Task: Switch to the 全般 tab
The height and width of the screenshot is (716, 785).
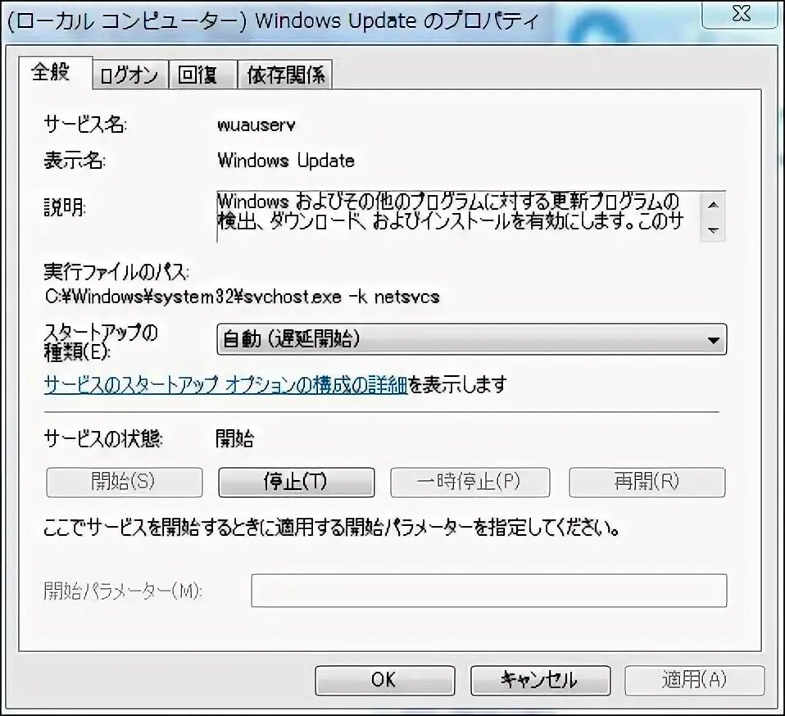Action: (55, 73)
